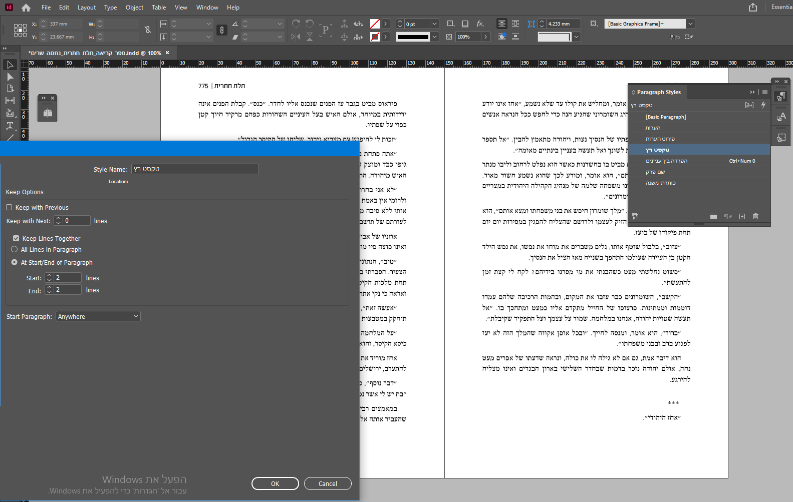Enable the Keep with Previous checkbox
The height and width of the screenshot is (502, 793).
(x=9, y=207)
